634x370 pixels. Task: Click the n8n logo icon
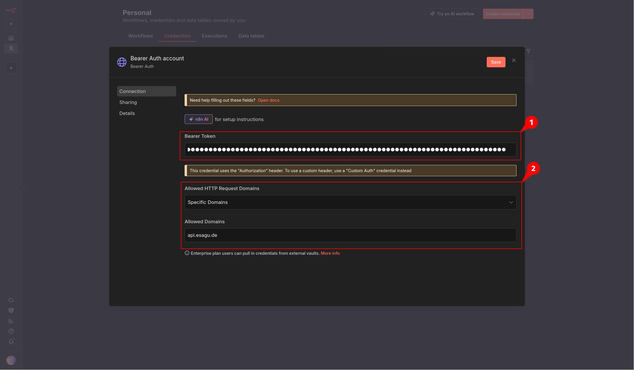pyautogui.click(x=11, y=10)
